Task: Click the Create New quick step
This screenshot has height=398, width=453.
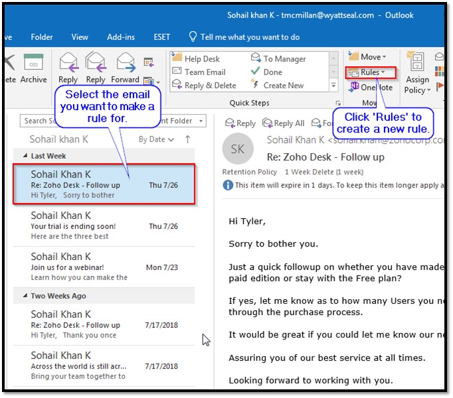Action: (x=283, y=85)
